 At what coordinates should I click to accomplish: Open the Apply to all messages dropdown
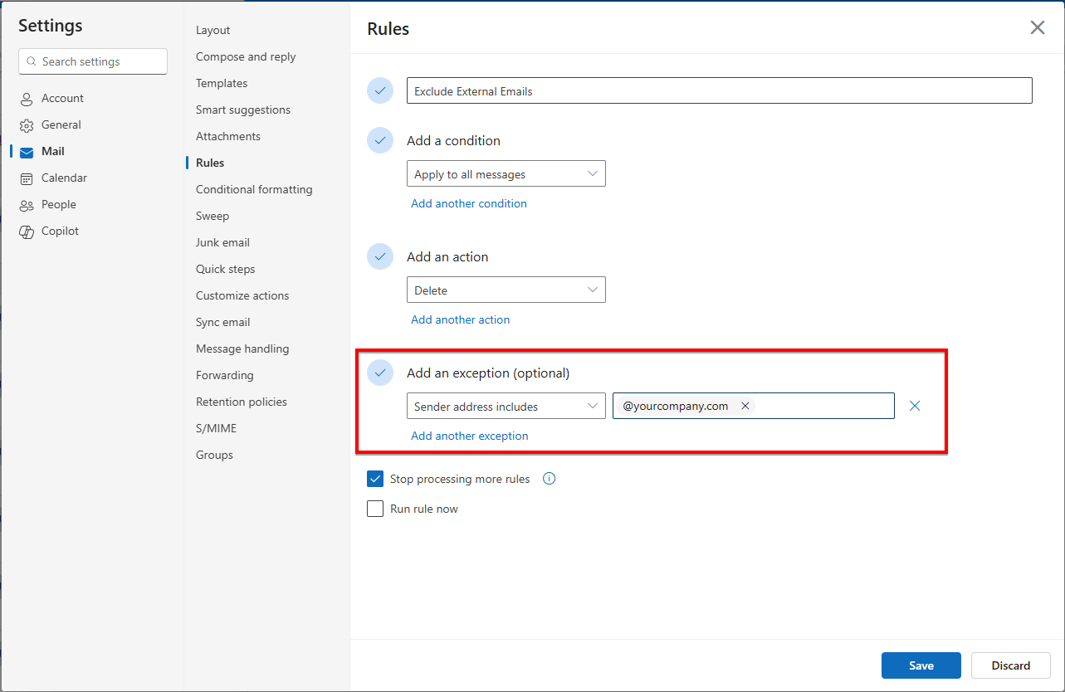(x=506, y=174)
